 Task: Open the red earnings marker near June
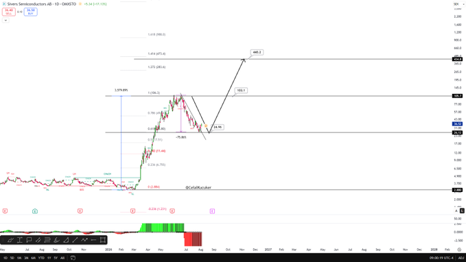tap(172, 211)
